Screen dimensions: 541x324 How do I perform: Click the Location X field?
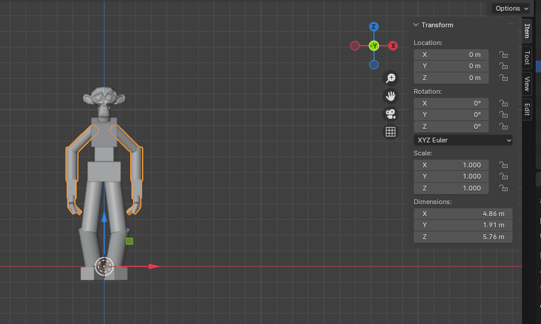[x=451, y=55]
